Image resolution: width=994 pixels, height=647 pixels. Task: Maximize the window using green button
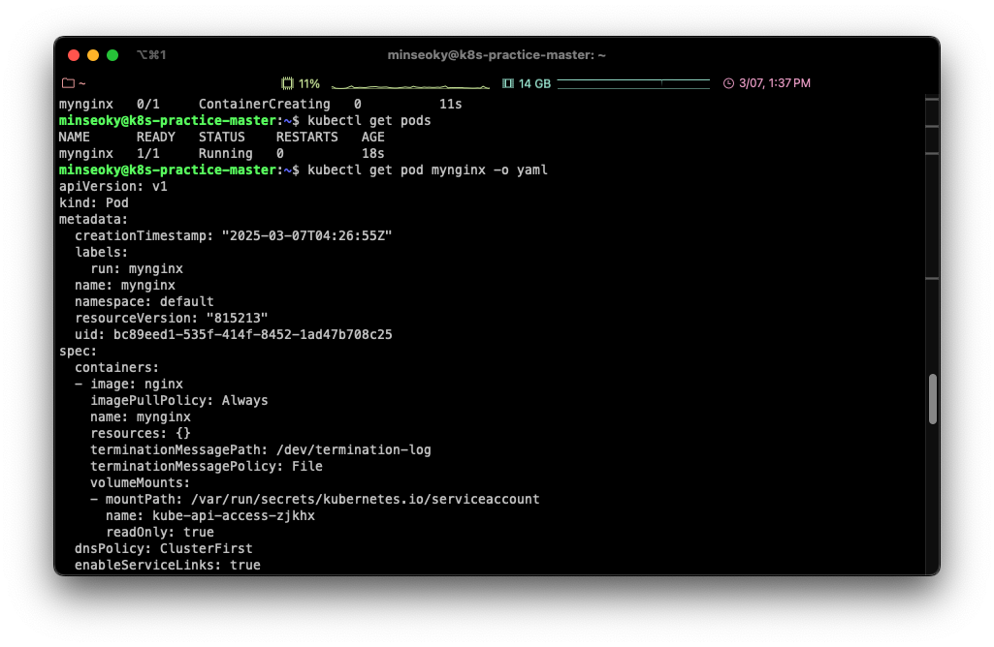(x=112, y=55)
